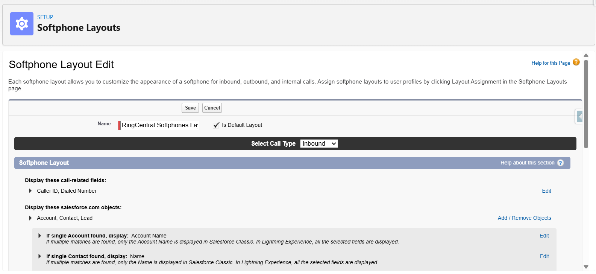Screen dimensions: 596x274
Task: Edit the single Account display fields
Action: [544, 236]
